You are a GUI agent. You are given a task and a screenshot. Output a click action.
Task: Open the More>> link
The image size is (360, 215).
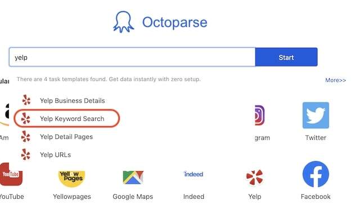[335, 80]
